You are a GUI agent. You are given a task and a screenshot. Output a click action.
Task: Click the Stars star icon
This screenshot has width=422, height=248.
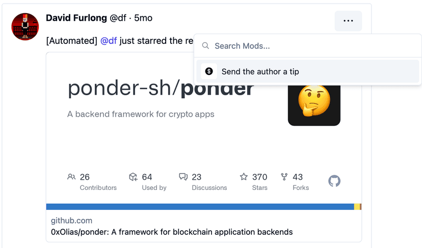tap(244, 177)
